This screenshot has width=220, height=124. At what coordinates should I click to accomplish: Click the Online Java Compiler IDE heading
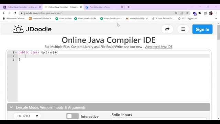[109, 40]
